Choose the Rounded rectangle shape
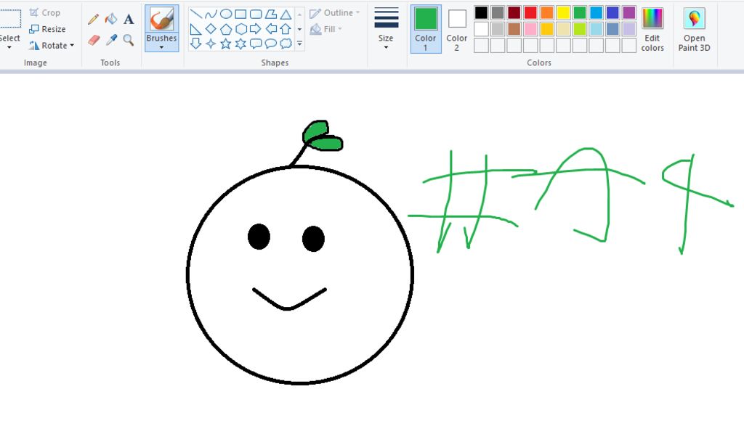This screenshot has width=744, height=442. click(x=256, y=14)
